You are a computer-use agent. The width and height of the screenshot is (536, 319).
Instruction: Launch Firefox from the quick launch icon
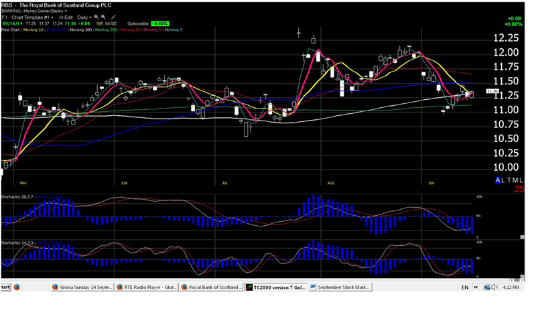tap(17, 287)
